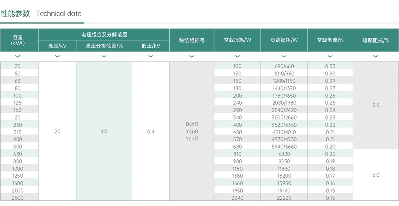The height and width of the screenshot is (206, 399).
Task: Click the 22220 load loss value
Action: 284,198
